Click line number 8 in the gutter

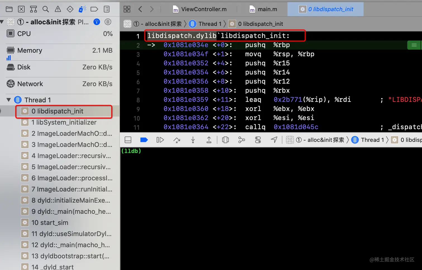click(x=138, y=100)
